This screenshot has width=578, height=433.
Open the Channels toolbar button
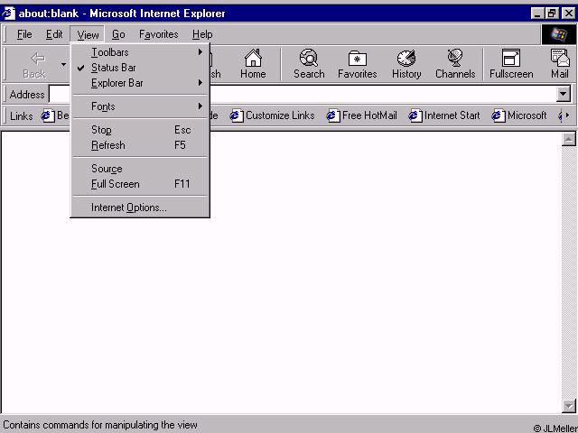455,64
